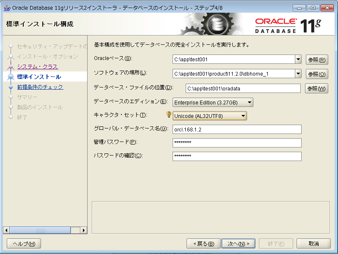Click the サマリー step text
Image resolution: width=338 pixels, height=254 pixels.
pos(27,97)
